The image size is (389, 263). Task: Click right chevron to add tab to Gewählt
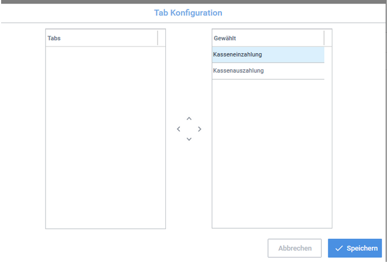pos(200,129)
